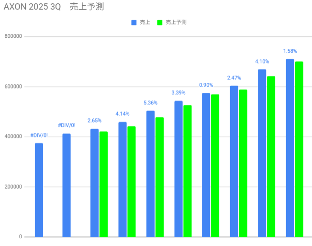Click the 1.58% data label
The width and height of the screenshot is (312, 246).
tap(290, 51)
